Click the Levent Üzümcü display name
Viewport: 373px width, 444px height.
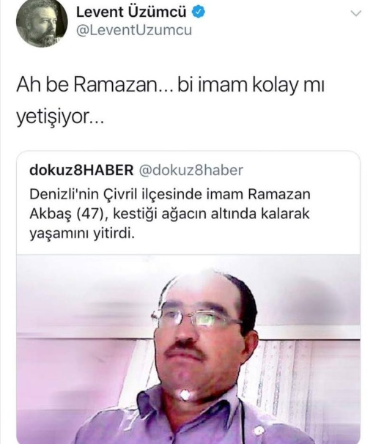coord(131,12)
